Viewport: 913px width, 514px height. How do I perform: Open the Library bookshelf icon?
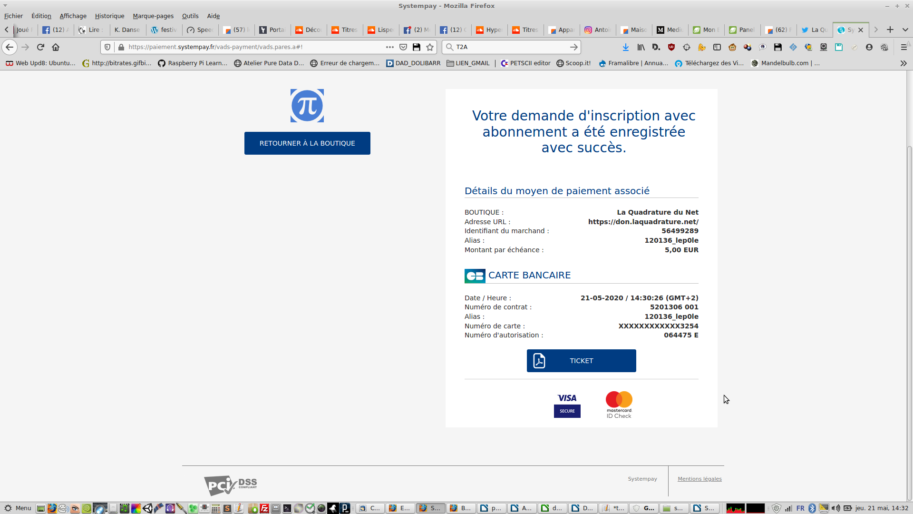point(641,47)
